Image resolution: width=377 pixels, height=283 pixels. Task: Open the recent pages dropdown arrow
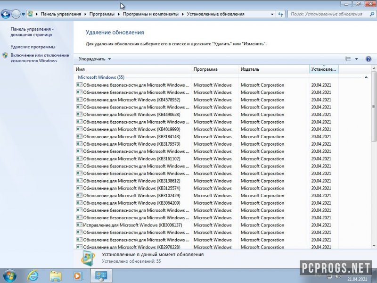pos(23,14)
